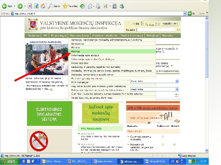The image size is (221, 165).
Task: Open the Mokėjimai menu tab
Action: (152, 35)
